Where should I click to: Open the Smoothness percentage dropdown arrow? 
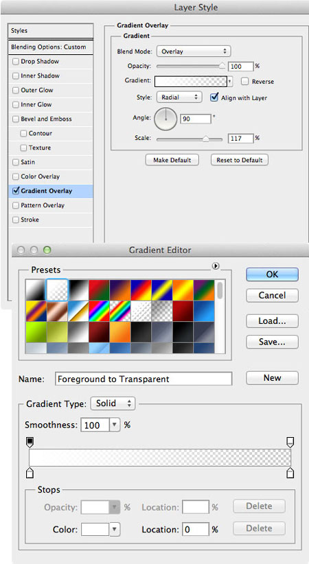114,425
